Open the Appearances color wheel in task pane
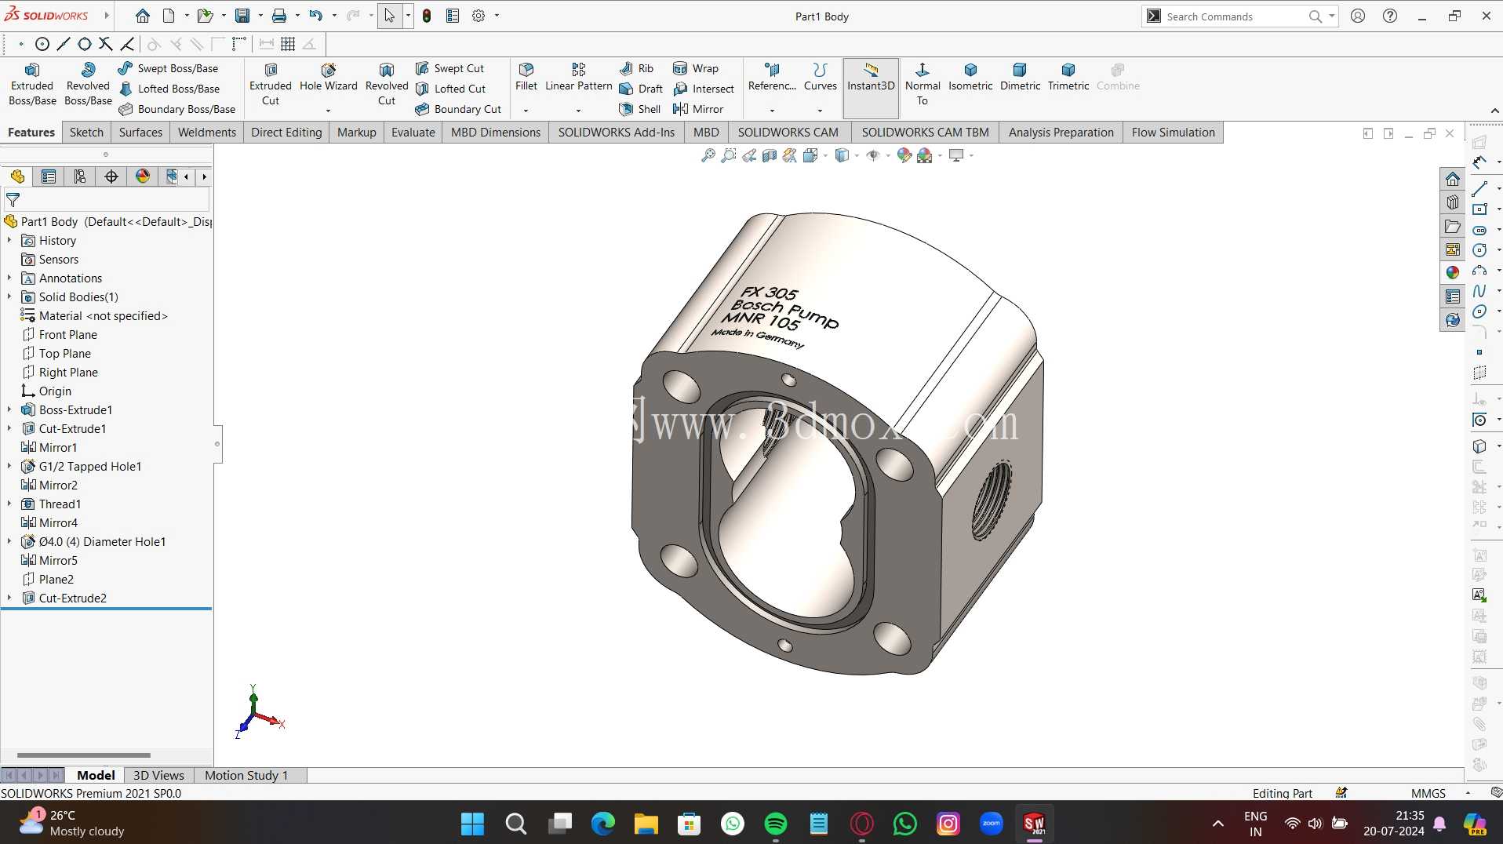 click(1453, 272)
